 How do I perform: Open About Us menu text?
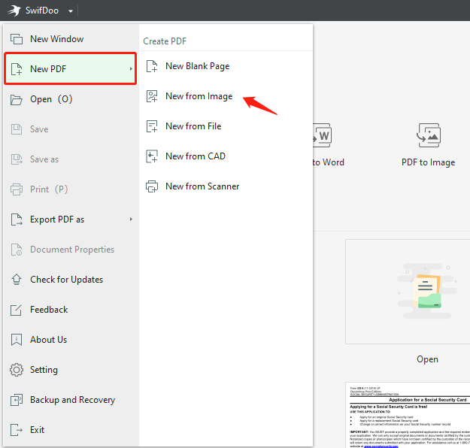(48, 340)
